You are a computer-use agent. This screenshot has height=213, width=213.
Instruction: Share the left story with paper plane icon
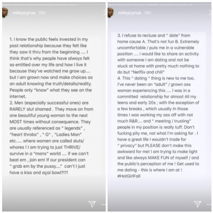(92, 204)
